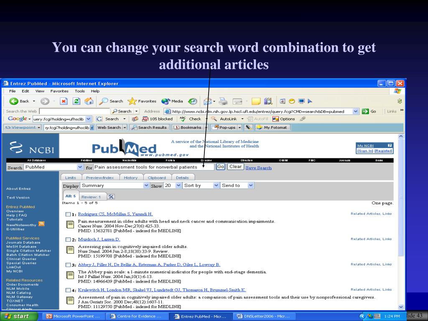This screenshot has height=321, width=428.
Task: Click the Print toolbar icon
Action: [223, 101]
